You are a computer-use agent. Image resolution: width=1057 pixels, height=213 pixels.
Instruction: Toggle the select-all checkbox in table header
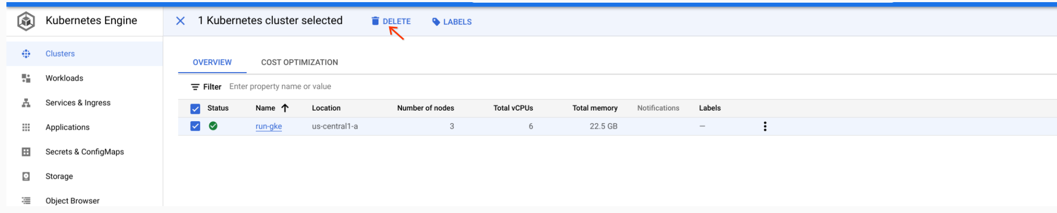(195, 109)
